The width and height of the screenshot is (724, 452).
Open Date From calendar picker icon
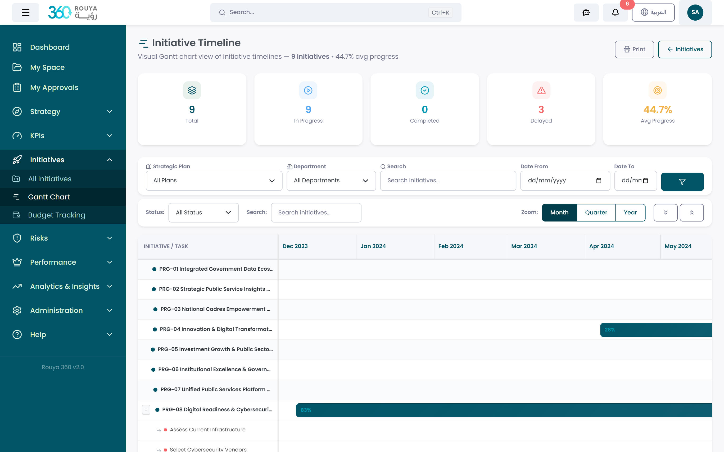(x=599, y=181)
